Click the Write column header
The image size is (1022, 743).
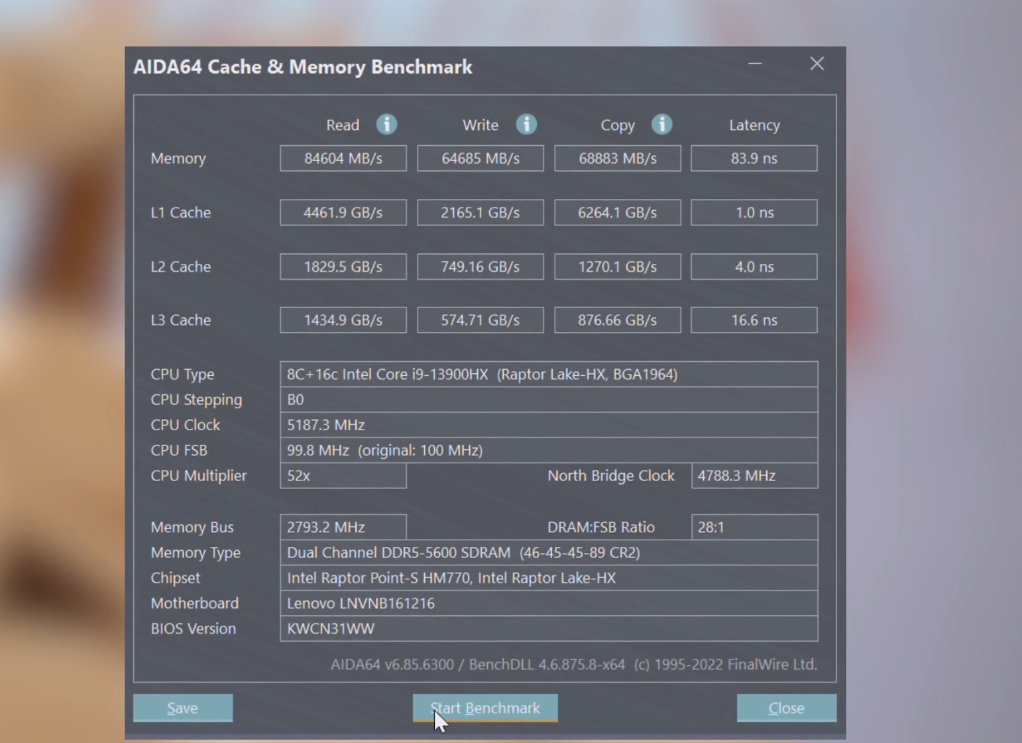point(481,125)
